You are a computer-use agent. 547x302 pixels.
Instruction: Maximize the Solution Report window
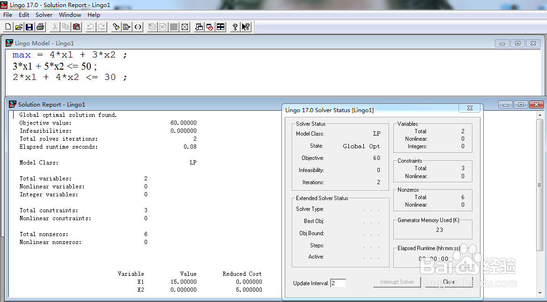[x=521, y=105]
